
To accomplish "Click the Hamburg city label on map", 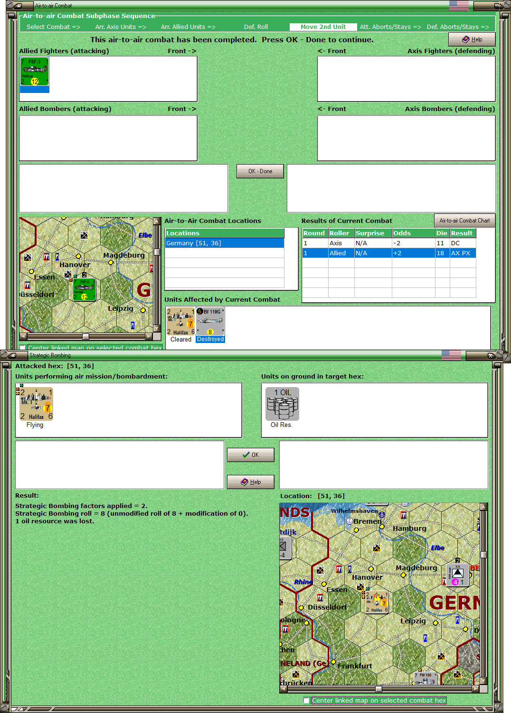I will (x=409, y=528).
